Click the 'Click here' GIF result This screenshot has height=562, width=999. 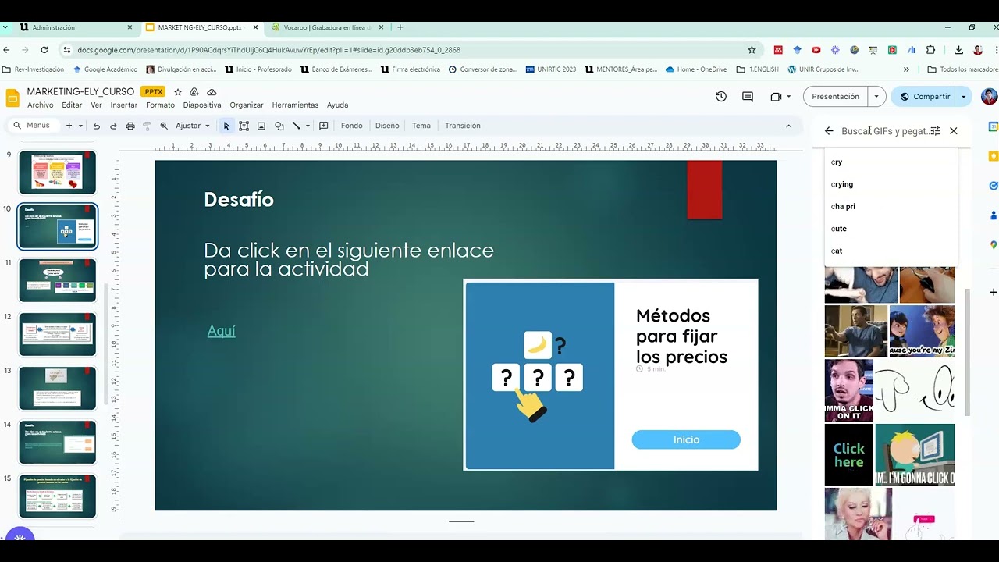849,455
